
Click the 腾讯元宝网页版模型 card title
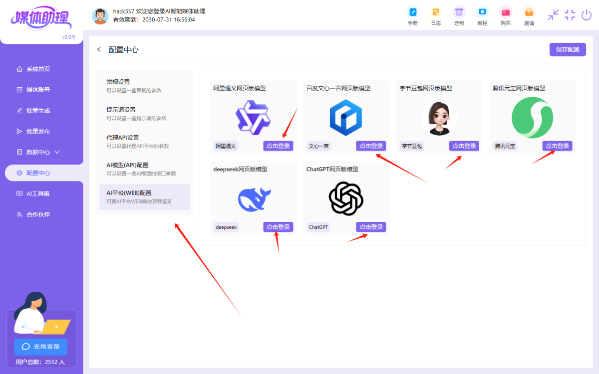519,88
